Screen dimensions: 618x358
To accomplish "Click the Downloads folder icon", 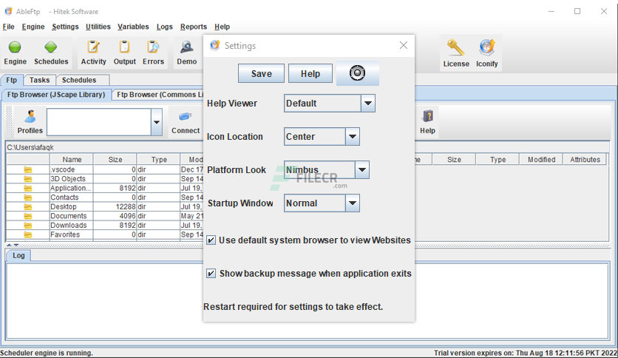I will (x=27, y=225).
